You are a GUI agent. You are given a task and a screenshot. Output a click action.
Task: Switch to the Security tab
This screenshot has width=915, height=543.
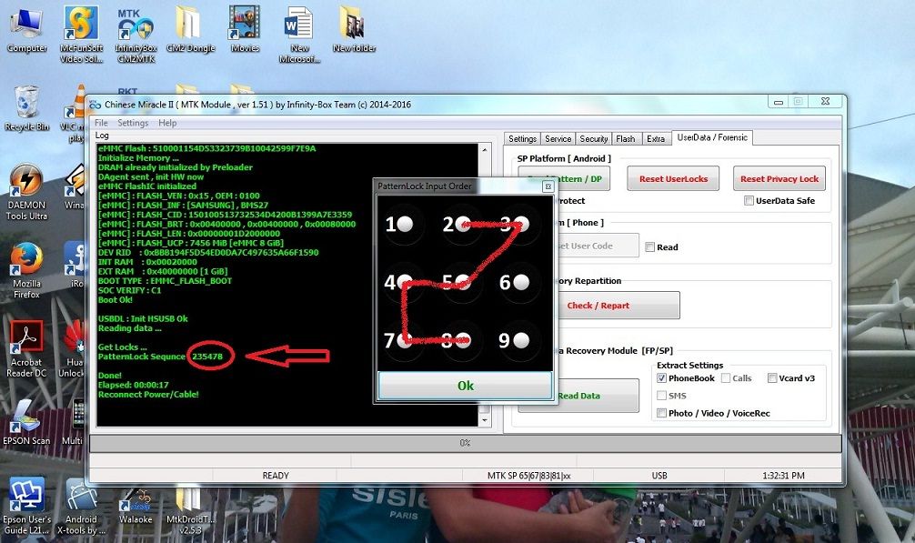pyautogui.click(x=593, y=139)
